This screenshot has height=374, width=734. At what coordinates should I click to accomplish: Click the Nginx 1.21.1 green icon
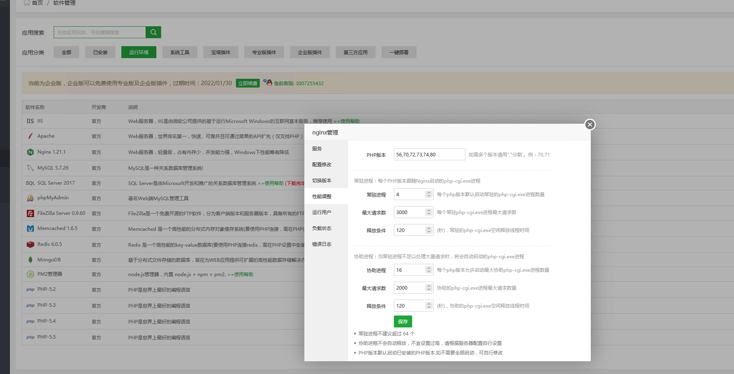(30, 152)
